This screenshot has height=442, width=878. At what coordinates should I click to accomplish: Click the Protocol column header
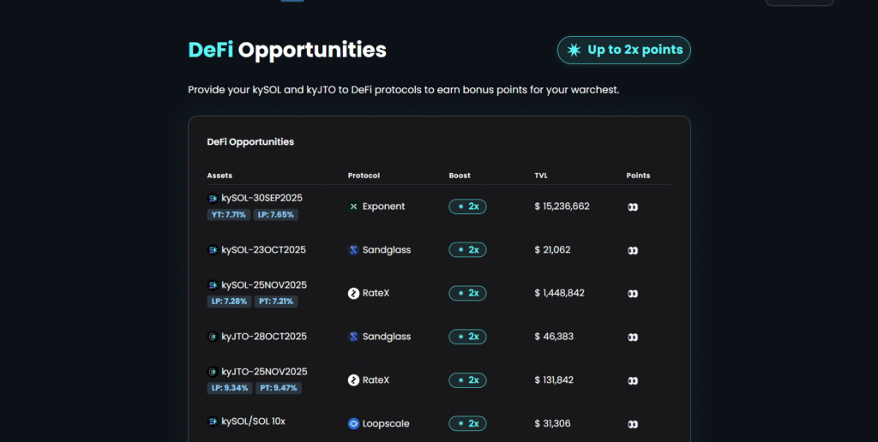point(364,176)
